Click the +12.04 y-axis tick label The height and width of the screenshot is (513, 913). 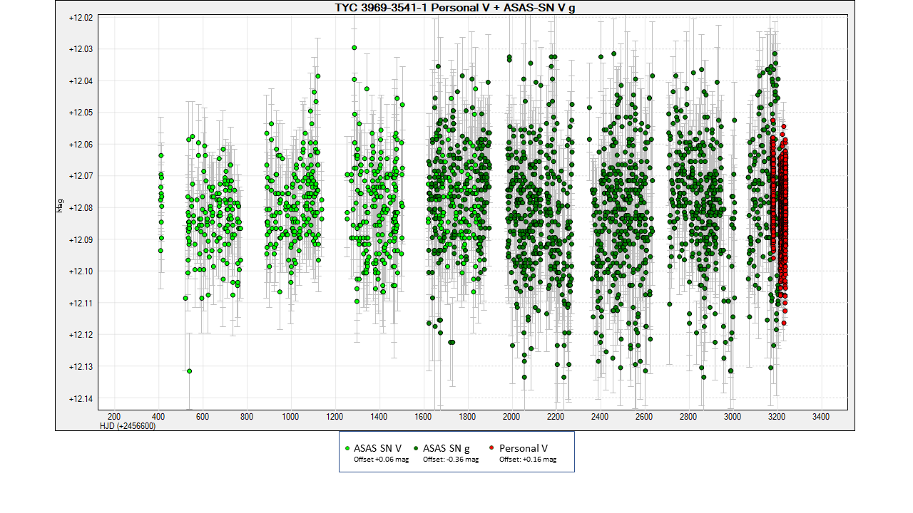coord(81,81)
